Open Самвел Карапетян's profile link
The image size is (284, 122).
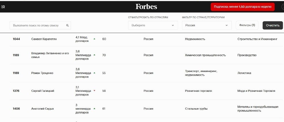click(44, 39)
